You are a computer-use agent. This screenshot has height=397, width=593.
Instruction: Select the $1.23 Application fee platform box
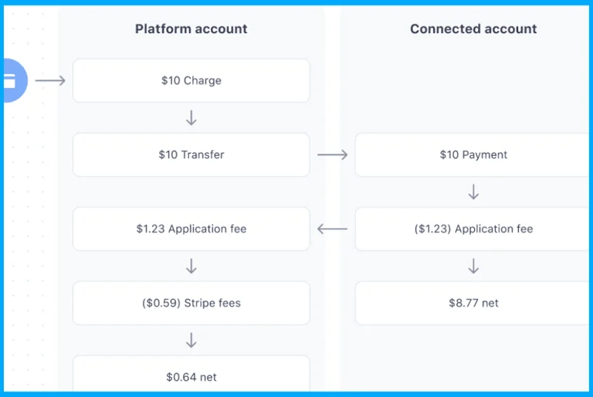point(191,229)
